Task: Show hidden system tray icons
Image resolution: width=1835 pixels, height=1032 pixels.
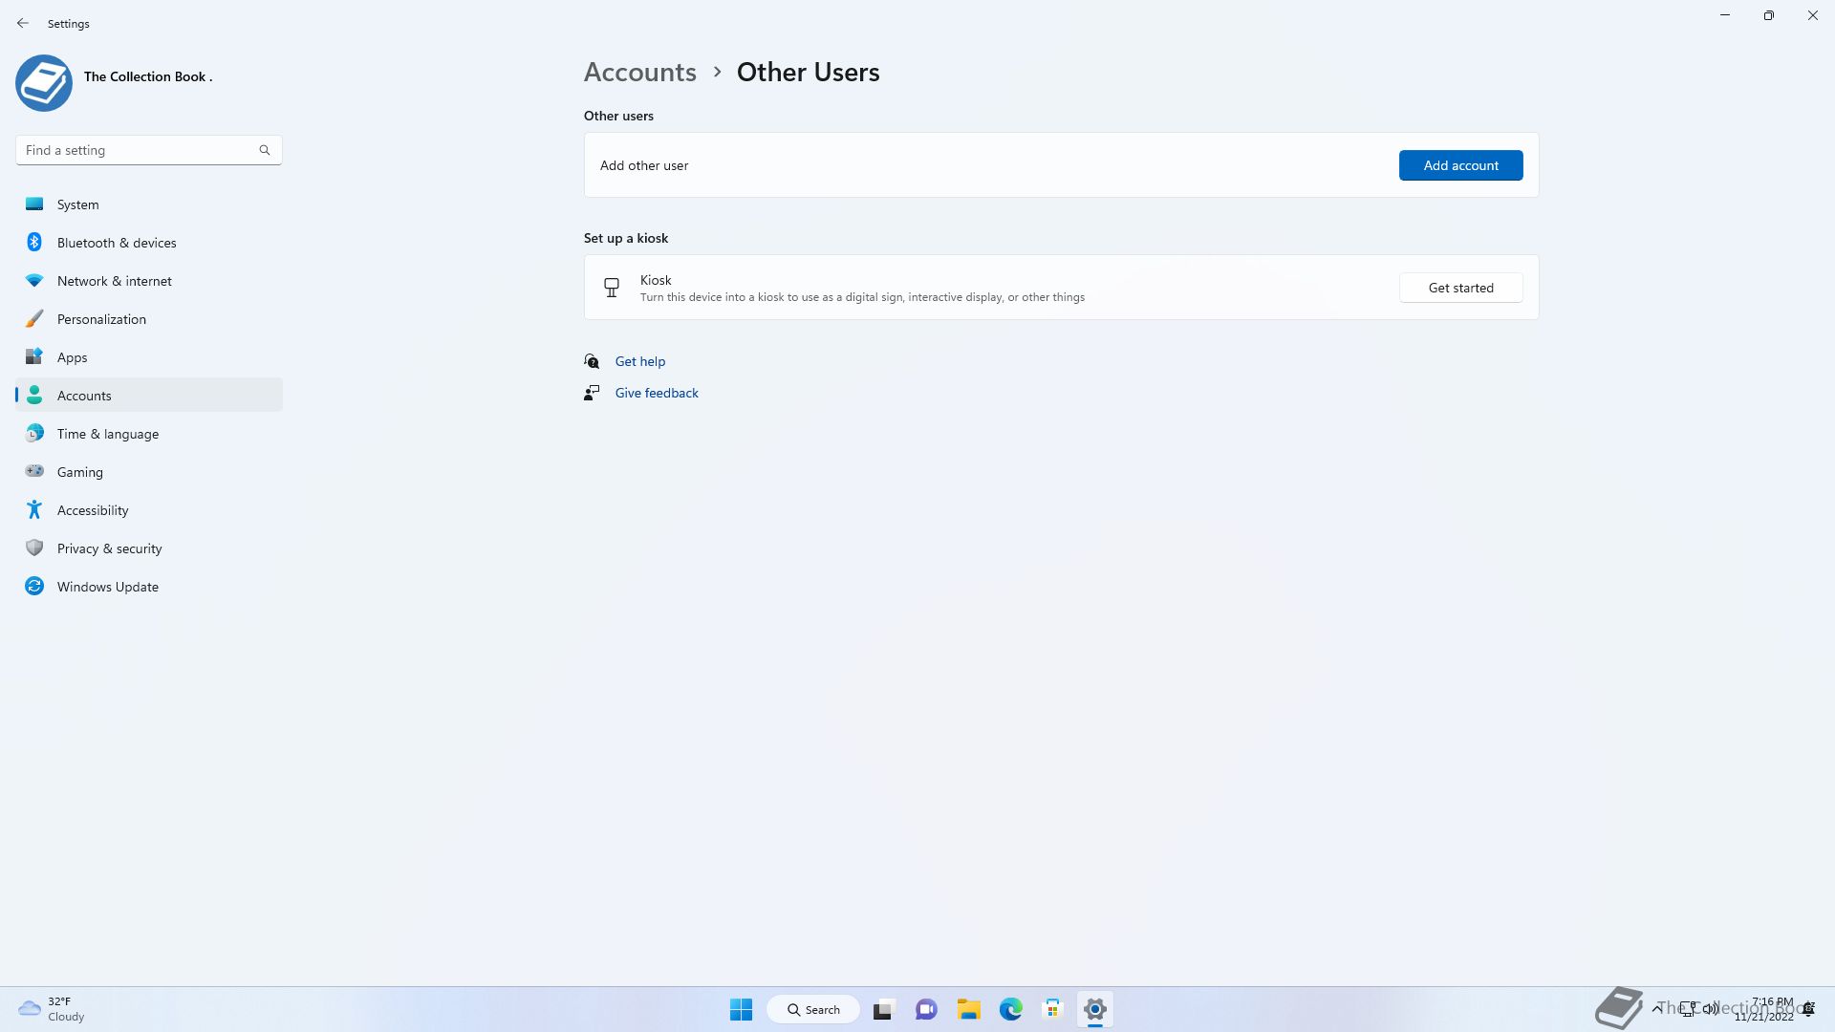Action: point(1656,1009)
